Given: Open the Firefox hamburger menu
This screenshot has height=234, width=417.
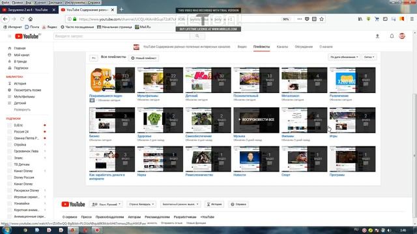Looking at the screenshot, I should pyautogui.click(x=412, y=19).
